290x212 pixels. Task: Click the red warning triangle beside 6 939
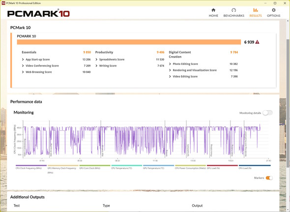click(x=257, y=42)
